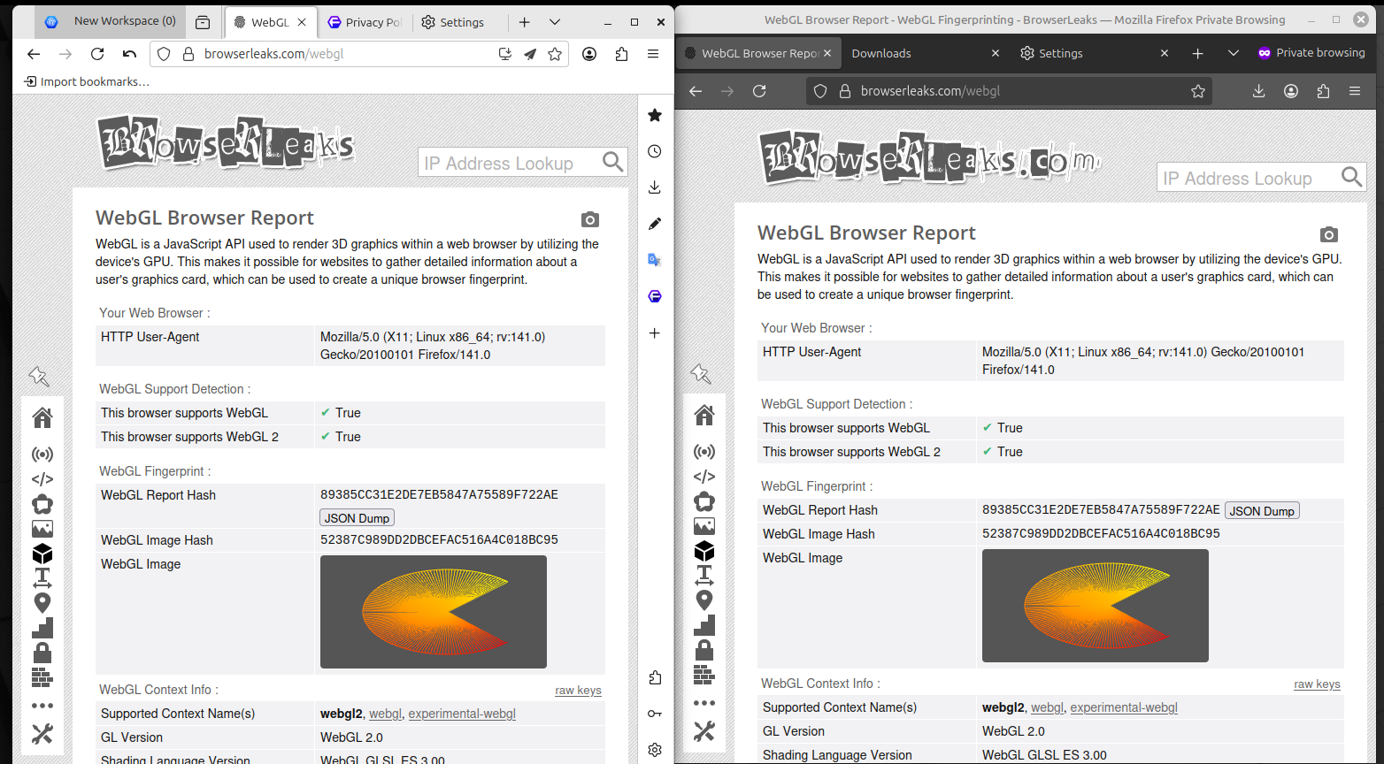Open raw keys link in right page

point(1317,684)
